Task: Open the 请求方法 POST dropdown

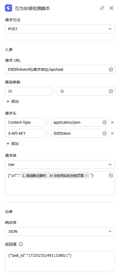Action: (x=60, y=29)
